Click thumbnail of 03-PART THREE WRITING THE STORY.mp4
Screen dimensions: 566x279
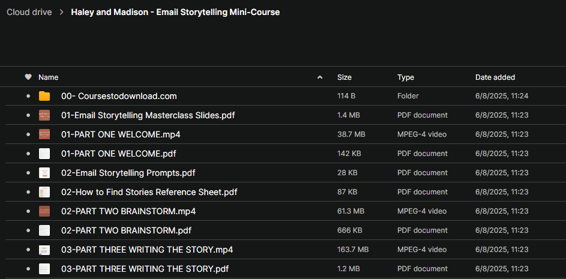44,250
